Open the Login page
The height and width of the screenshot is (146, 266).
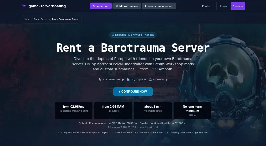tap(223, 6)
